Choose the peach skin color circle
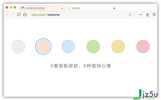This screenshot has height=100, width=161. click(43, 47)
